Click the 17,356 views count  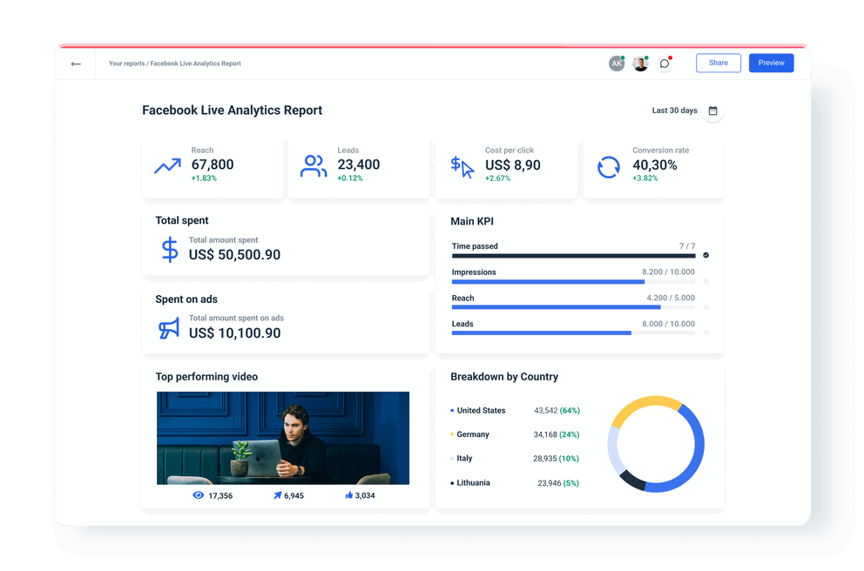point(220,495)
